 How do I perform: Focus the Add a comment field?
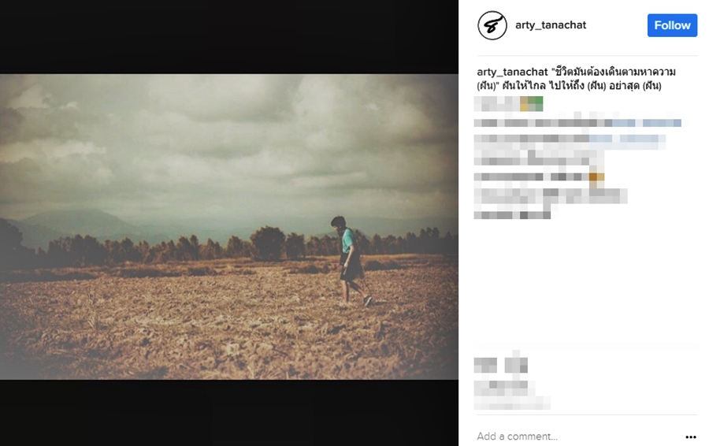[x=579, y=437]
